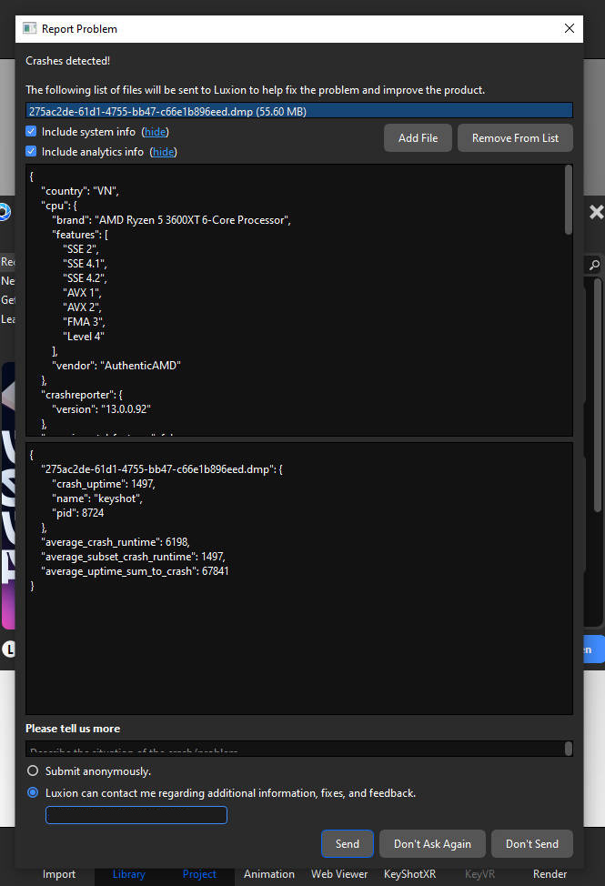Image resolution: width=605 pixels, height=886 pixels.
Task: Click the contact email input field
Action: 136,815
